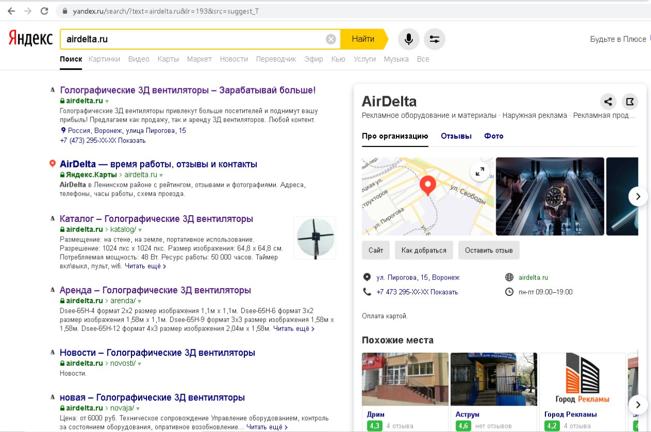Open the Фото tab in organization card
This screenshot has height=432, width=651.
click(x=494, y=136)
